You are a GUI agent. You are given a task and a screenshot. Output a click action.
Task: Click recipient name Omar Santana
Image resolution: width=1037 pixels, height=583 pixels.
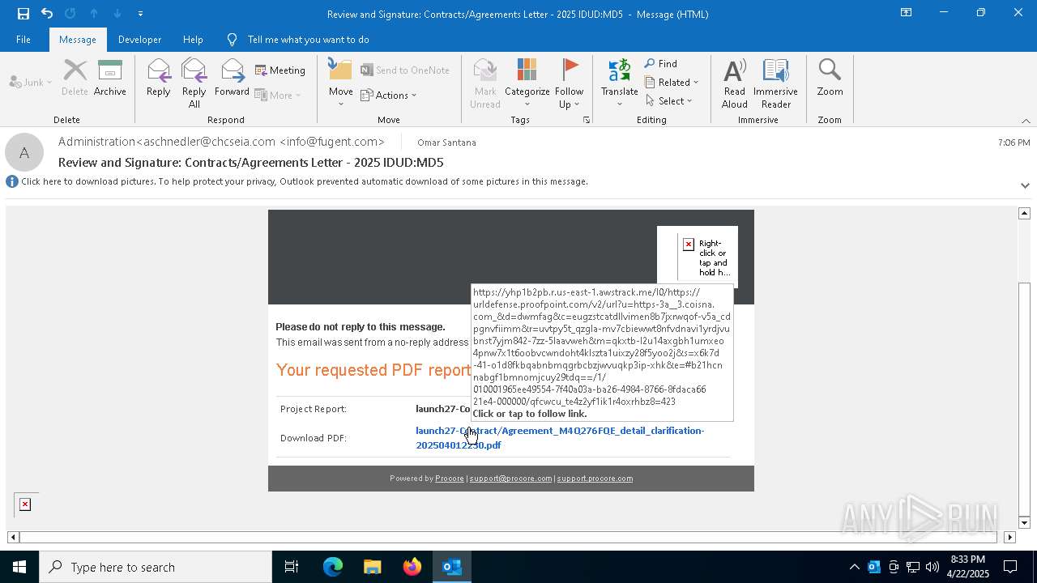(x=446, y=143)
